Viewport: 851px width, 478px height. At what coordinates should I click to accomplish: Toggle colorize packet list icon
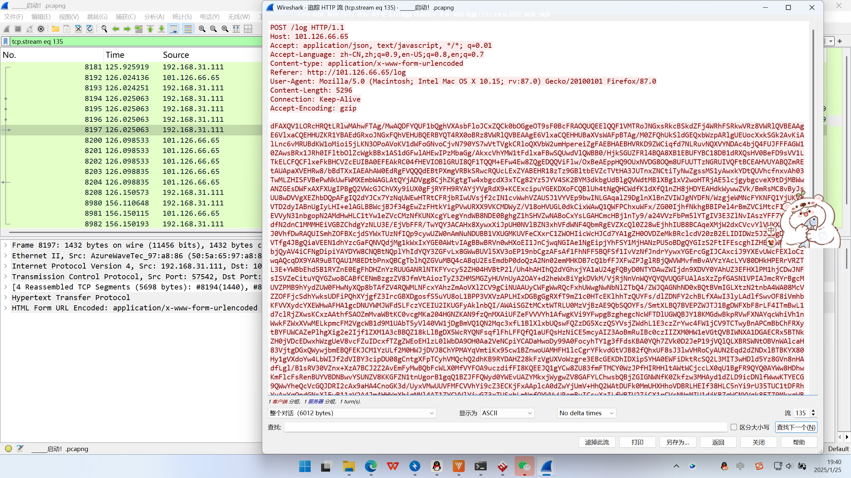pos(188,29)
